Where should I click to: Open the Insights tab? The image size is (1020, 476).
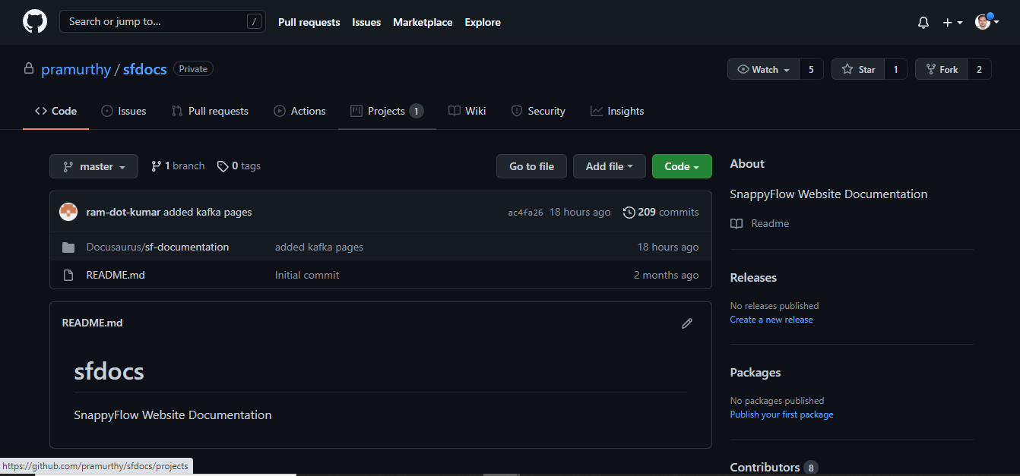click(x=617, y=112)
